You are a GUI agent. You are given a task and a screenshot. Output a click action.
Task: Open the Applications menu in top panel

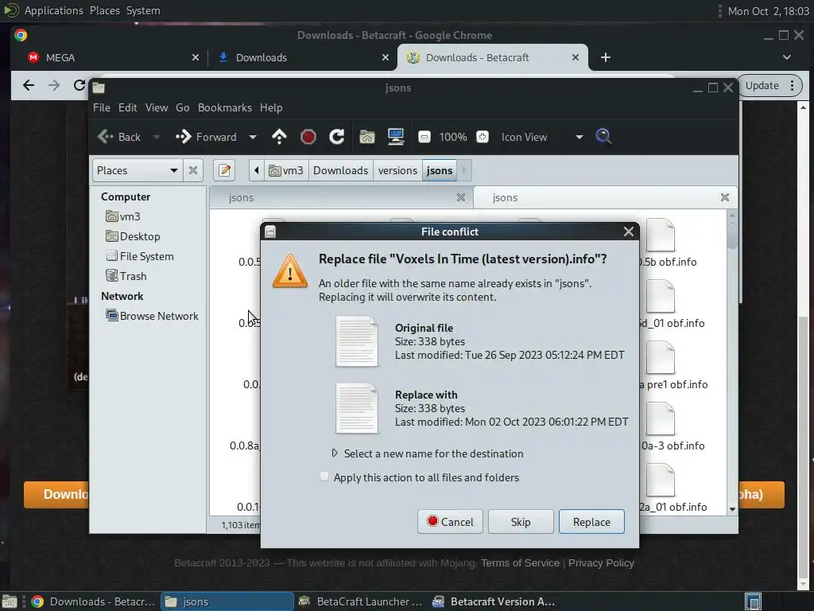tap(53, 10)
